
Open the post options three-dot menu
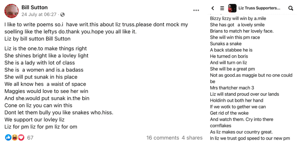(196, 10)
